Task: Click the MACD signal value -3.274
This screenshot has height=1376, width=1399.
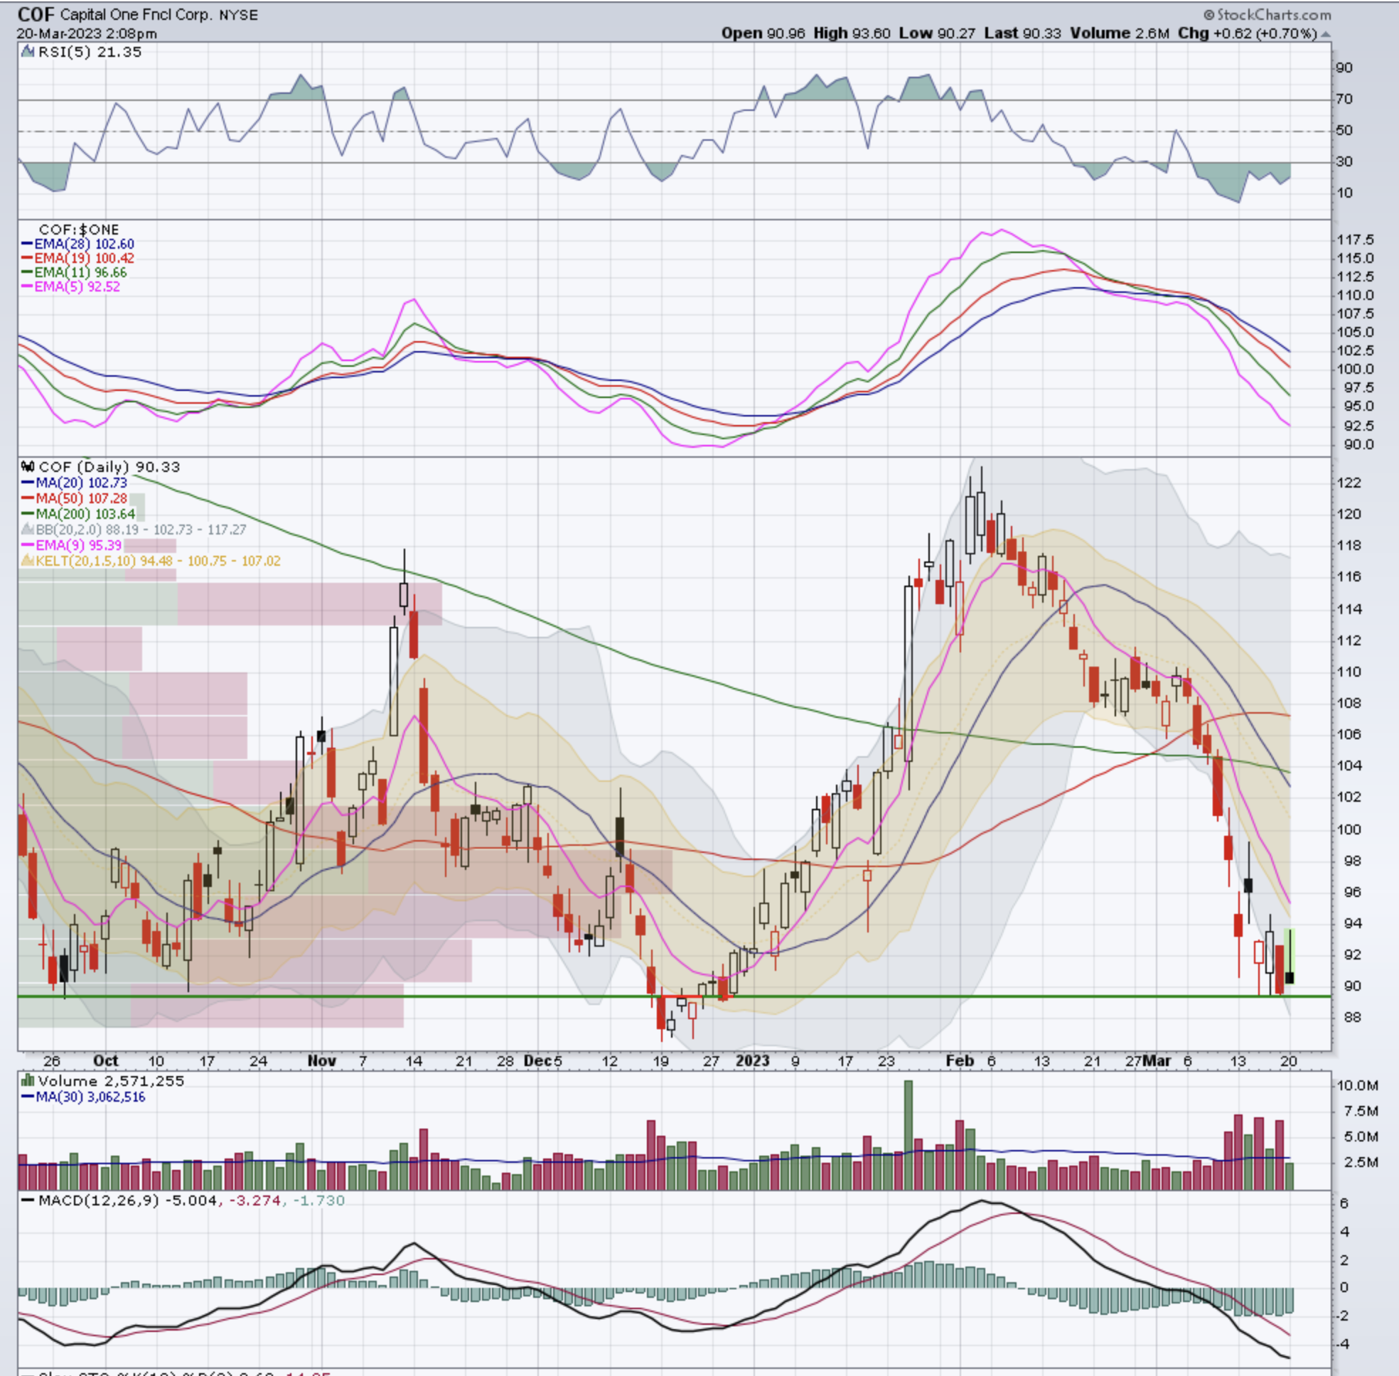Action: pos(254,1200)
